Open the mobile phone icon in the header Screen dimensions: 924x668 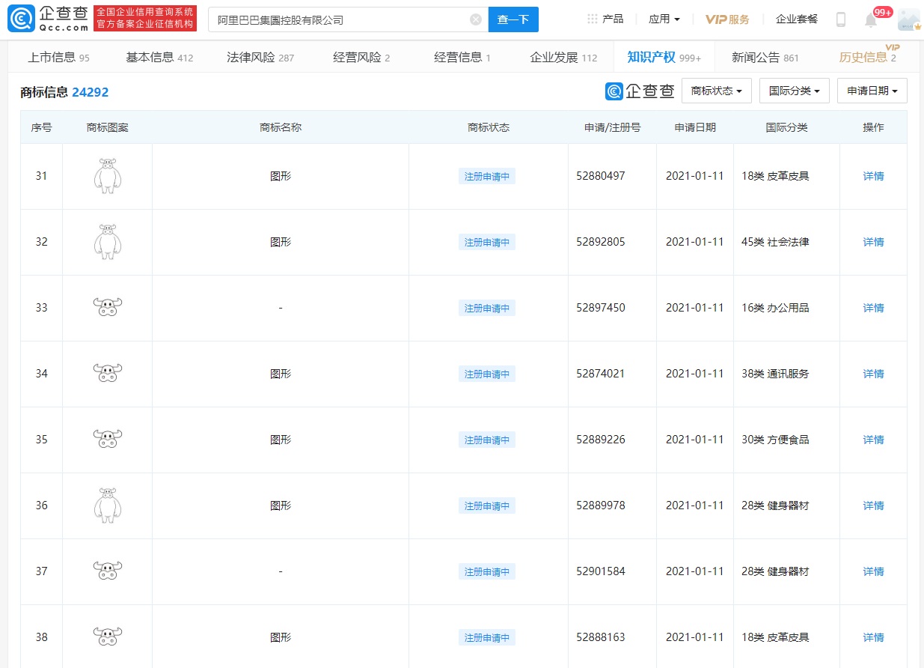[x=841, y=19]
